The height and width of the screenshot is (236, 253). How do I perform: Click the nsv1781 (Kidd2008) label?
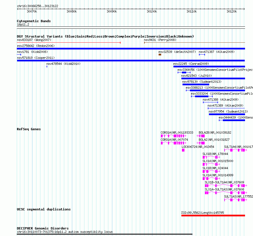32,52
